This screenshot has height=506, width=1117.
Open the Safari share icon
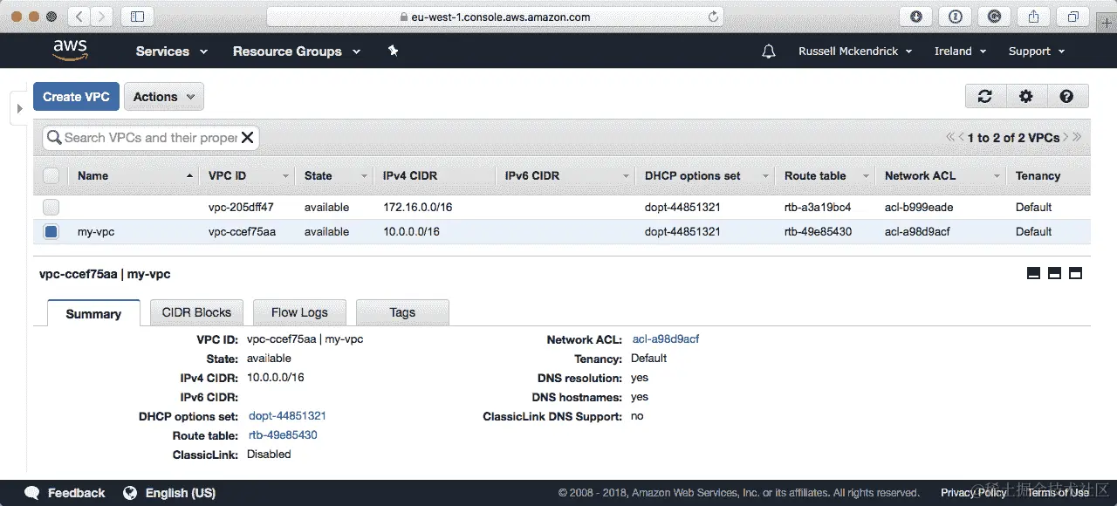pos(1034,17)
